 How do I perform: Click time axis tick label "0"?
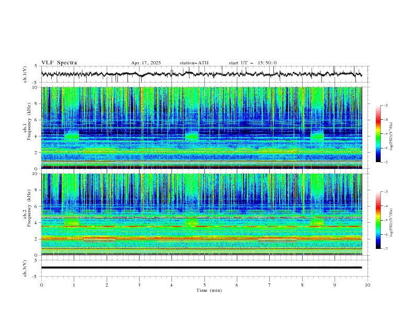coord(41,285)
